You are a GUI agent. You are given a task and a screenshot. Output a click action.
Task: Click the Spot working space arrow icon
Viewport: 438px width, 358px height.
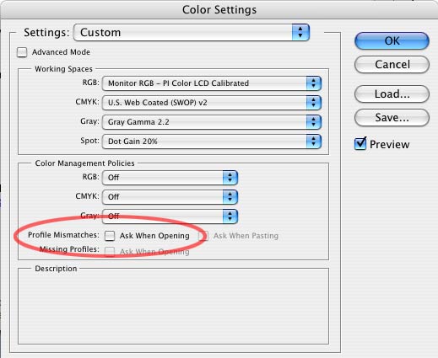click(313, 142)
